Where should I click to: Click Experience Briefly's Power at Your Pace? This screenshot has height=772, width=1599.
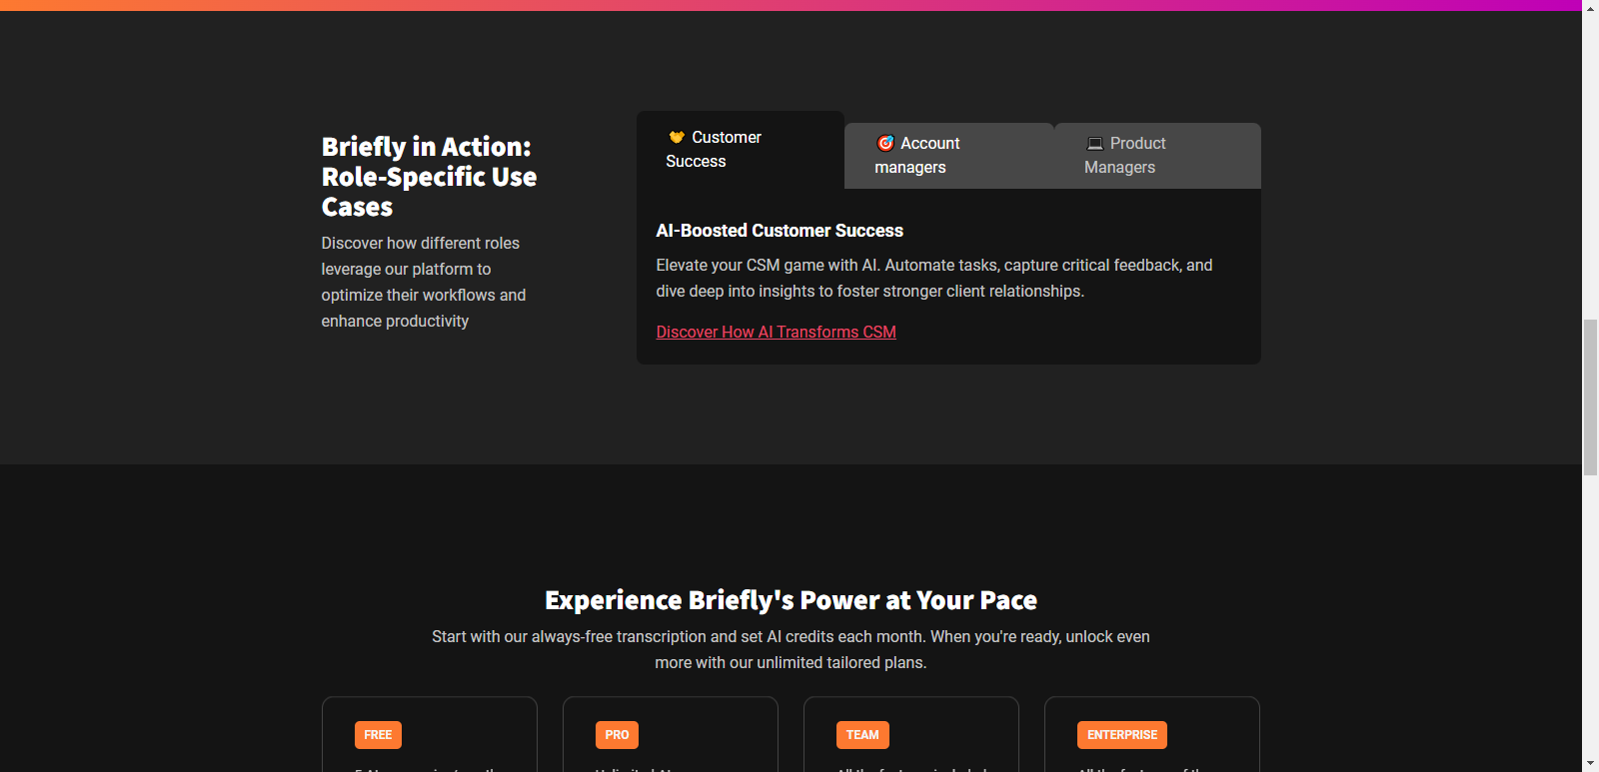[x=791, y=600]
